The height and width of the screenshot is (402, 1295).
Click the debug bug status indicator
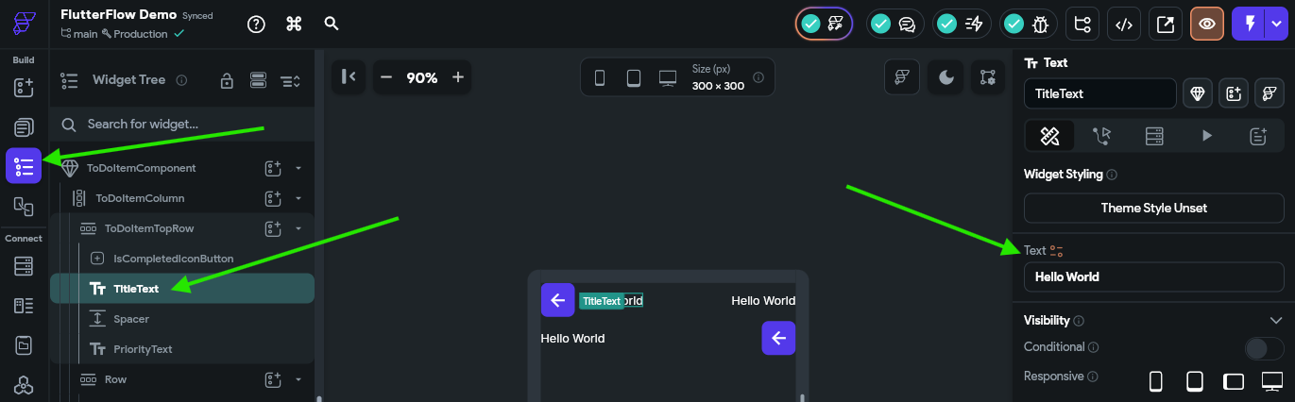point(1028,25)
